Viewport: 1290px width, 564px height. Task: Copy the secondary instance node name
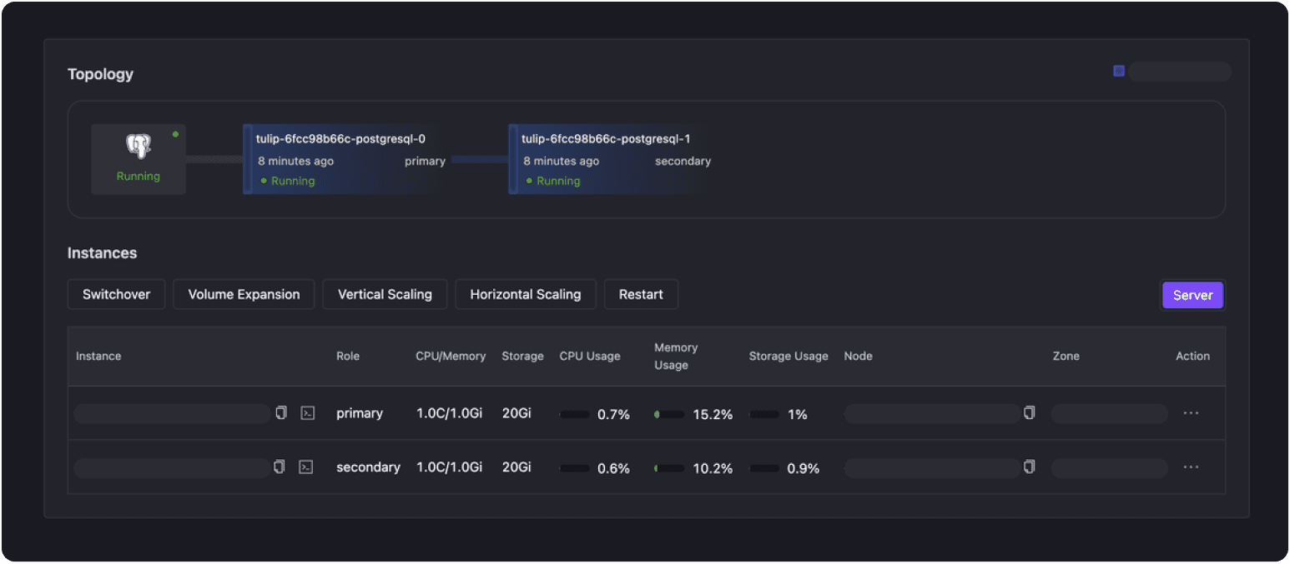[1029, 467]
